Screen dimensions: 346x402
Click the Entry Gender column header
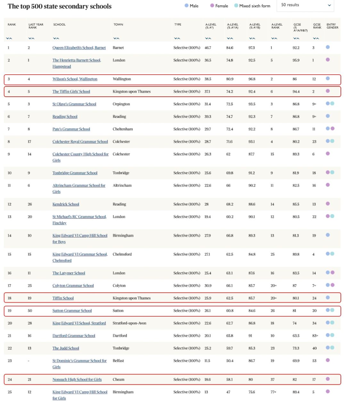(x=332, y=26)
